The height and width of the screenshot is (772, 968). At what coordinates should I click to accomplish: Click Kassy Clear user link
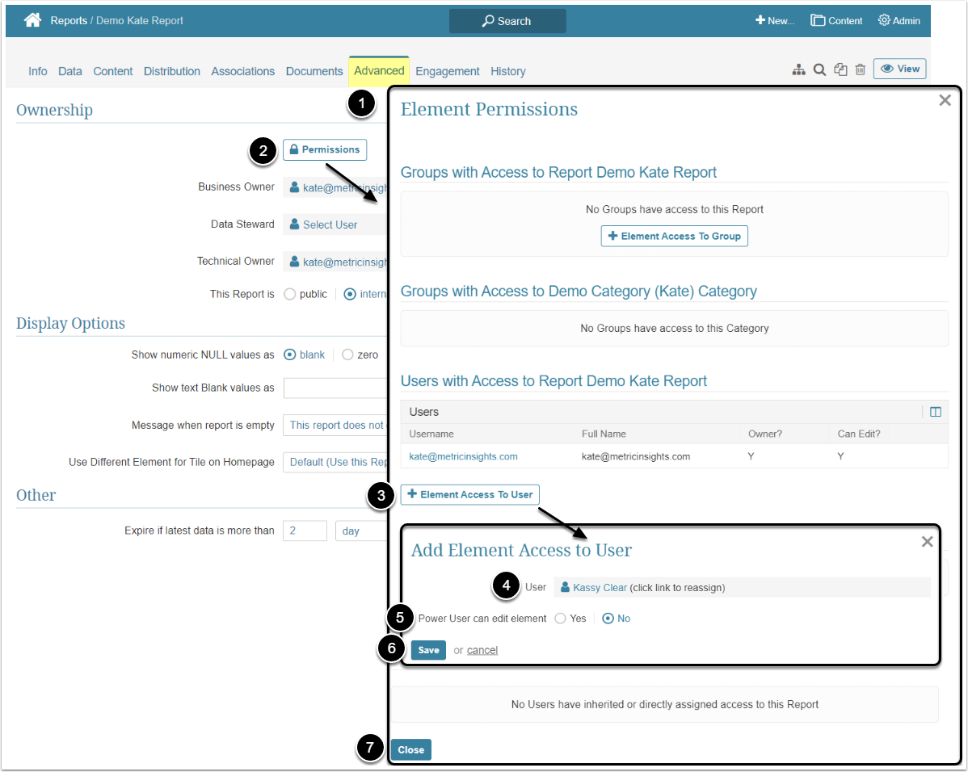tap(600, 588)
